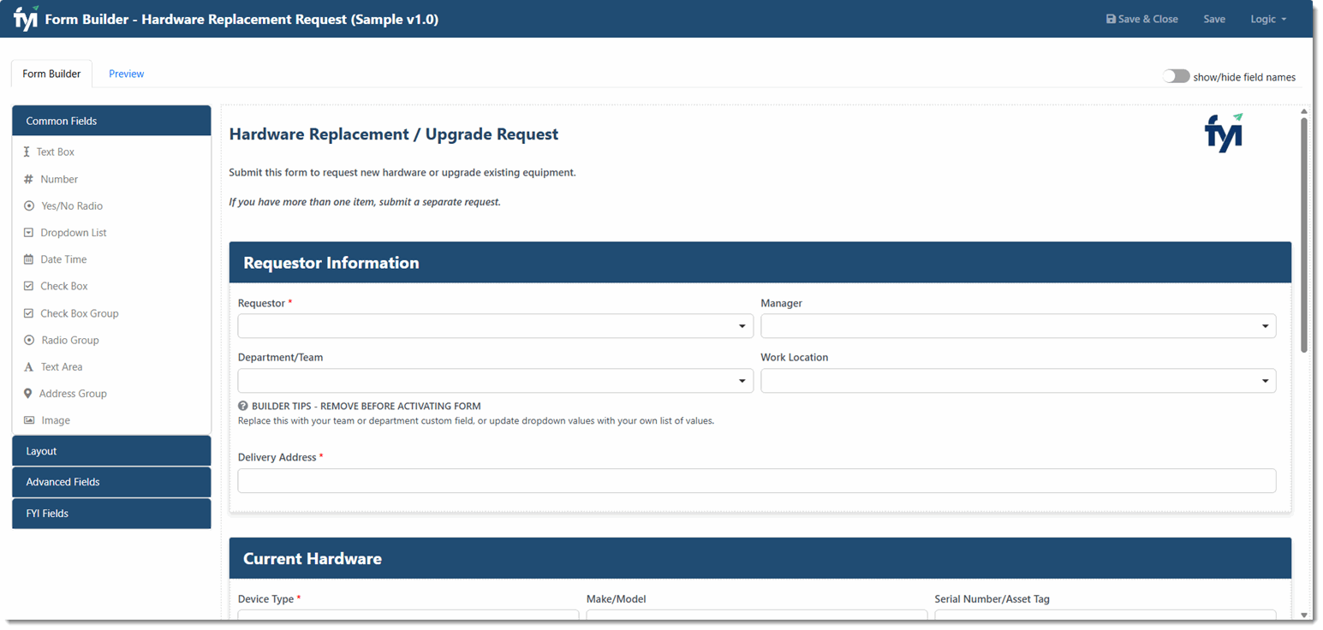1323x630 pixels.
Task: Open the Requestor dropdown
Action: pos(496,326)
